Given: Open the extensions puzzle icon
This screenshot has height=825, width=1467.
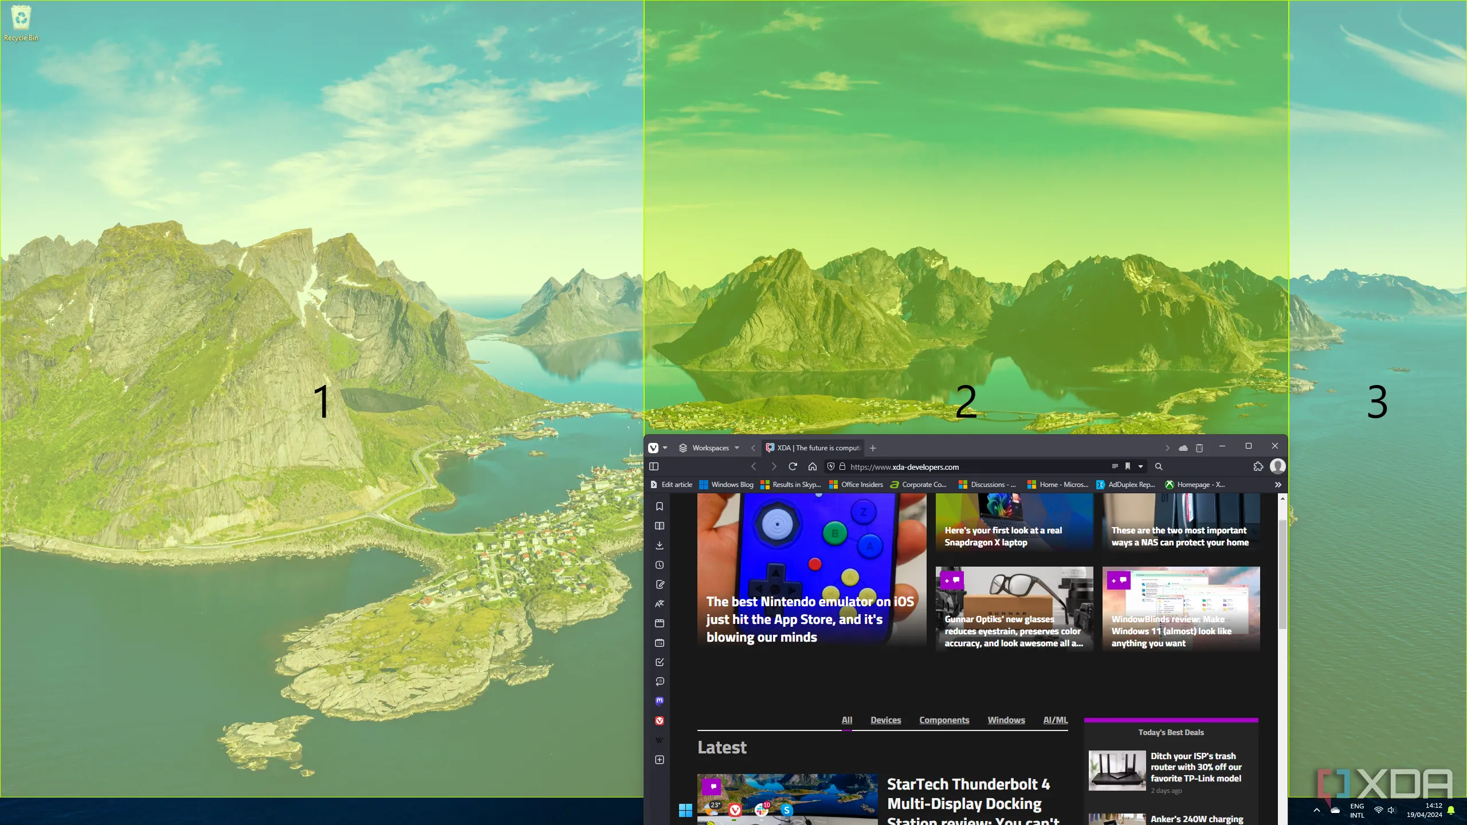Looking at the screenshot, I should (x=1258, y=467).
